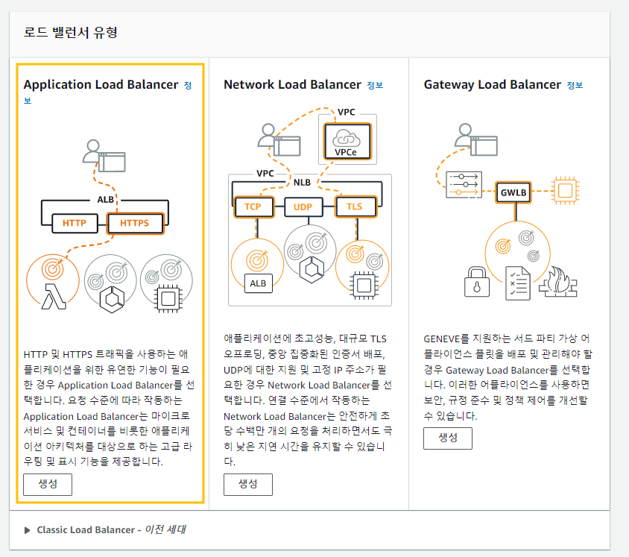Click the Network Load Balancer heading
Image resolution: width=629 pixels, height=557 pixels.
pyautogui.click(x=292, y=85)
